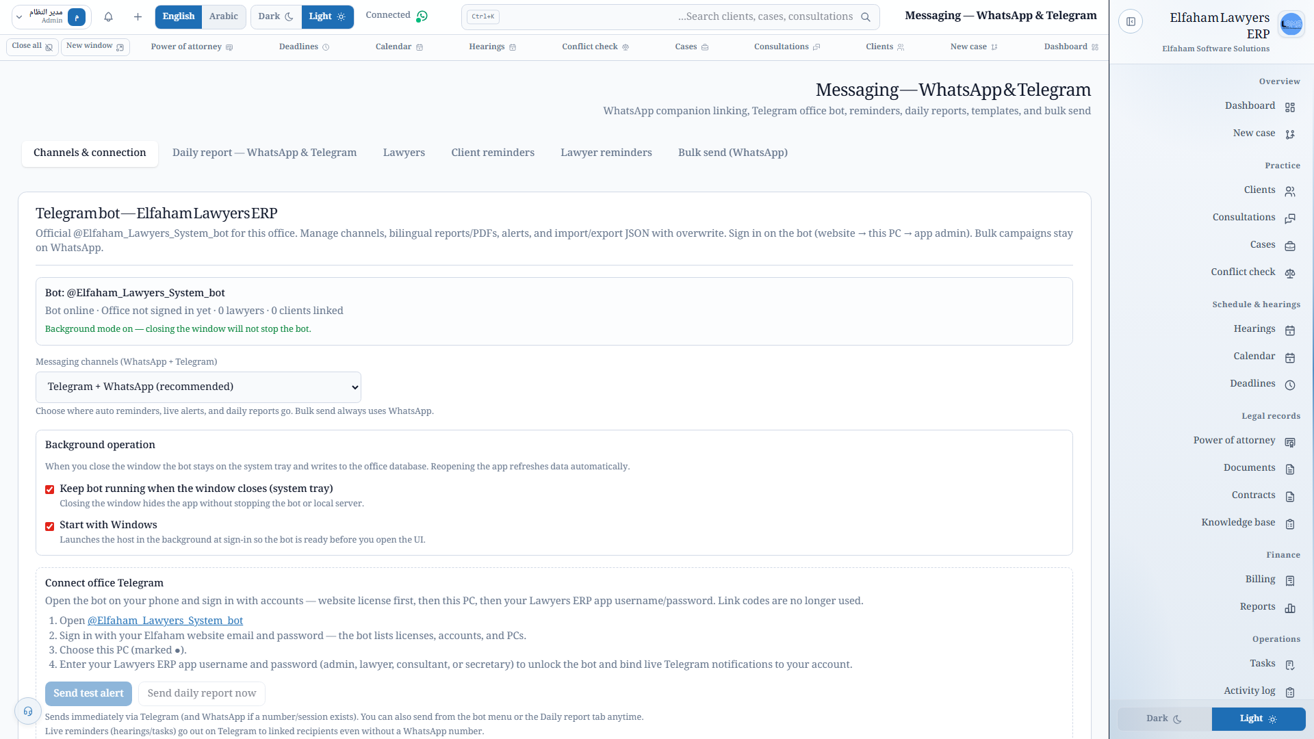This screenshot has width=1314, height=739.
Task: Open Power of attorney from top shortcut bar
Action: click(192, 47)
